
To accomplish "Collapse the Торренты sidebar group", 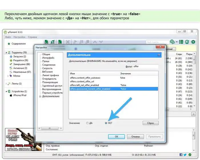I will tap(6, 53).
